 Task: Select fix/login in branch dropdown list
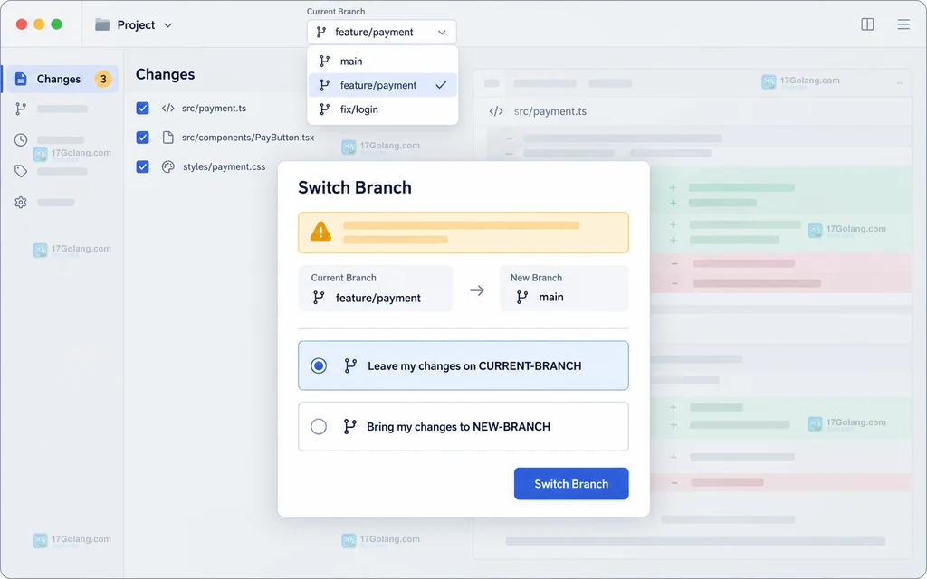coord(383,109)
